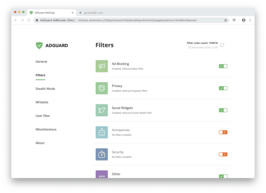The image size is (266, 193).
Task: Open a new tab with the plus button
Action: click(x=80, y=13)
